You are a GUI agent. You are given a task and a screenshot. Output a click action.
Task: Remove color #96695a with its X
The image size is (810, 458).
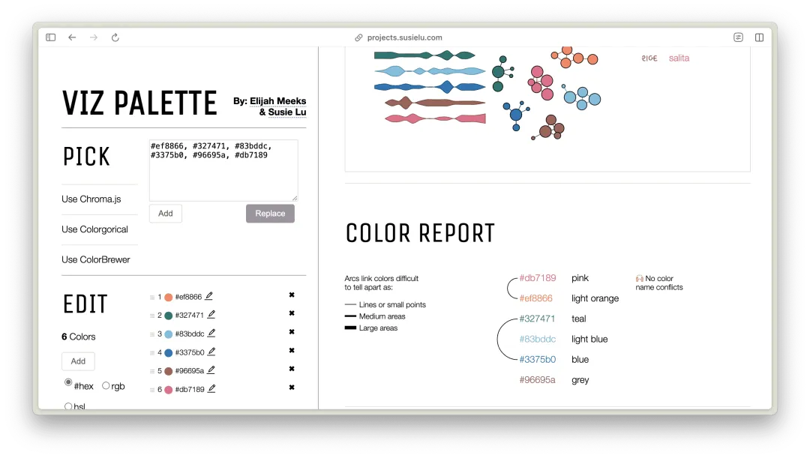292,369
